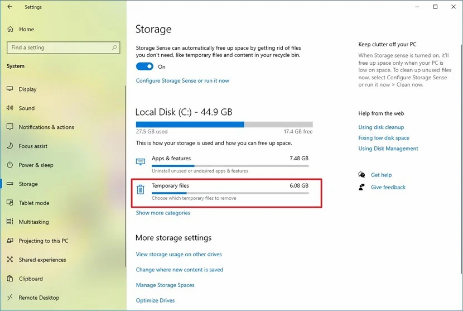Click the Home house icon
This screenshot has width=463, height=311.
[11, 29]
